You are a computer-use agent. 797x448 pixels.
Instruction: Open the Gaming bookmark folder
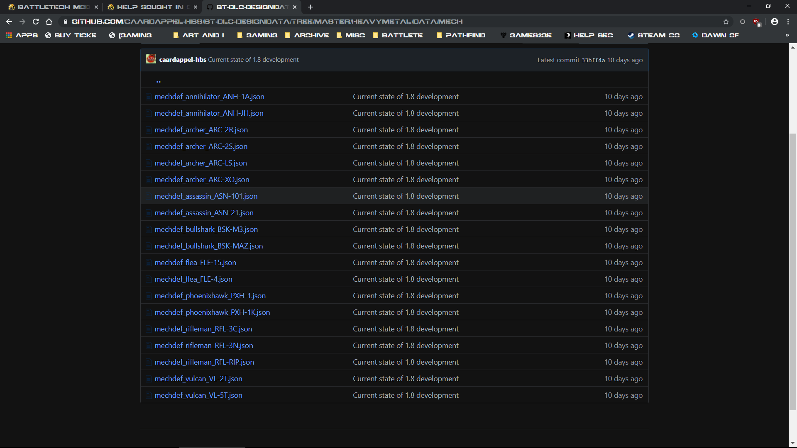257,35
